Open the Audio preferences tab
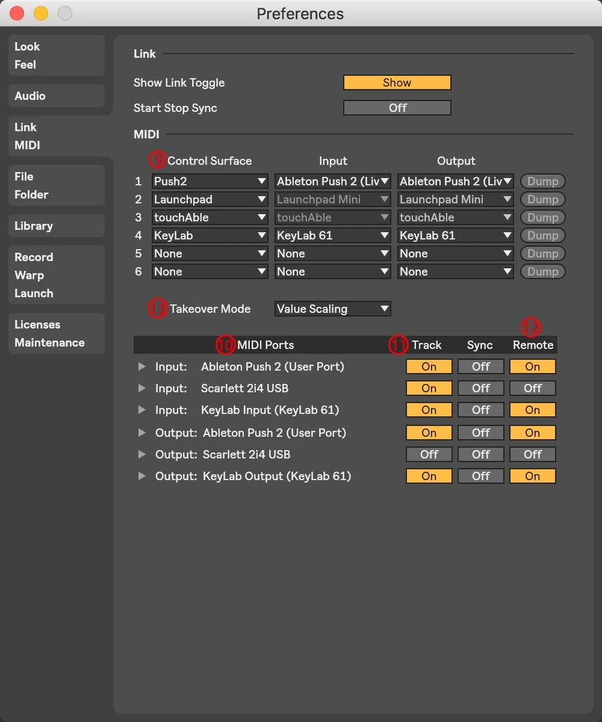The image size is (602, 722). pos(57,96)
